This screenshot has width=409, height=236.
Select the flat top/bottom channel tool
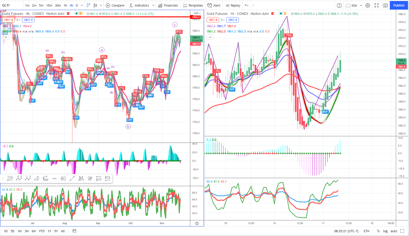click(x=45, y=179)
